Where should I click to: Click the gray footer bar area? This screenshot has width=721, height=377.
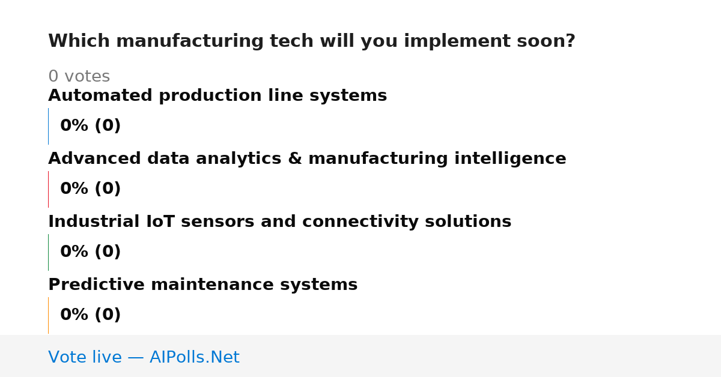pos(360,356)
